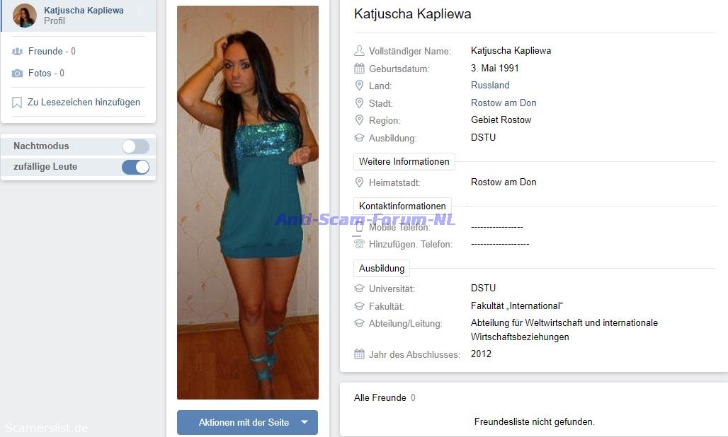Select the Kontaktinformationen section tab
Viewport: 728px width, 437px height.
(x=402, y=206)
